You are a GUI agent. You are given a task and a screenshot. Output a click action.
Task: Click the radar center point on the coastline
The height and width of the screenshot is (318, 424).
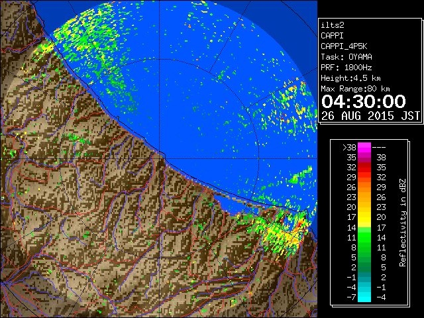160,158
